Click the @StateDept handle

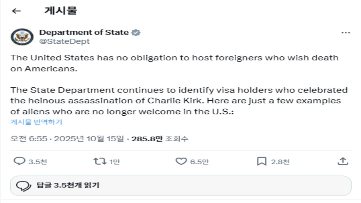(64, 41)
